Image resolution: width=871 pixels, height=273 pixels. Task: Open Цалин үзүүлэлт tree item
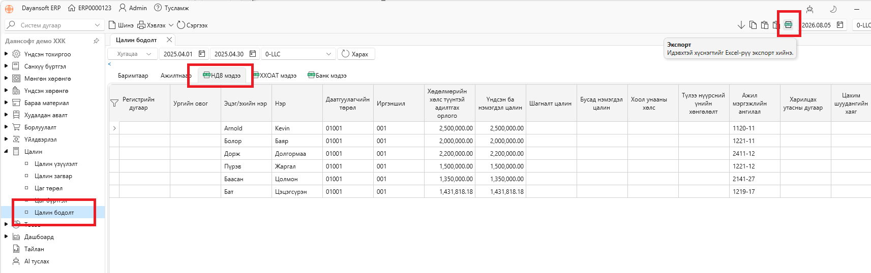pyautogui.click(x=56, y=164)
